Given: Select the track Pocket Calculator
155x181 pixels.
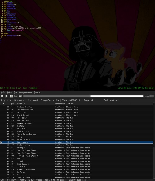Looking at the screenshot, I should (x=77, y=123).
